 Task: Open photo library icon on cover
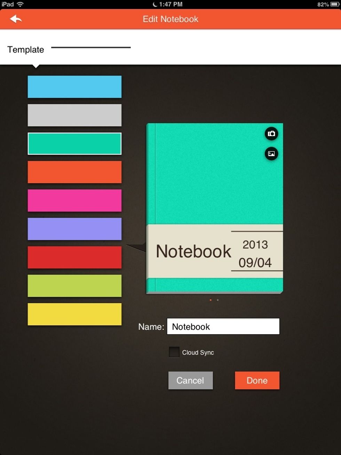coord(271,154)
